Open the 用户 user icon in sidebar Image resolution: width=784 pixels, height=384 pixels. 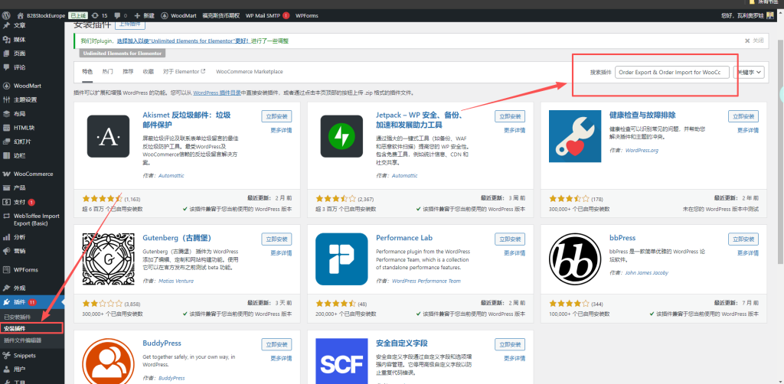point(6,369)
